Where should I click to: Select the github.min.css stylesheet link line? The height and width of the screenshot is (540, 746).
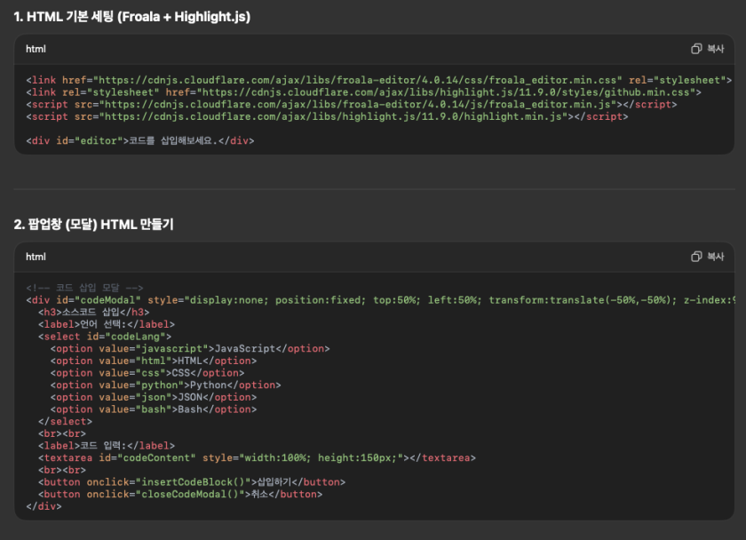363,92
